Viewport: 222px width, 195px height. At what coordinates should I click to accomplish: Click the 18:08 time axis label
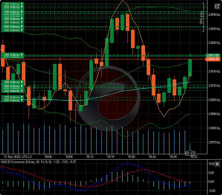click(x=69, y=157)
